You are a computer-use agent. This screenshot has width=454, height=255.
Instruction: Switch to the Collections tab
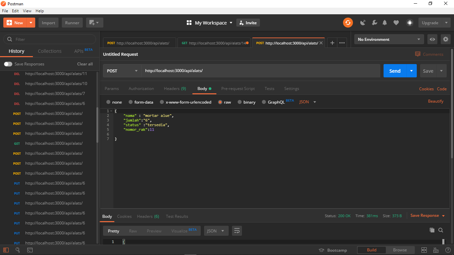tap(50, 51)
